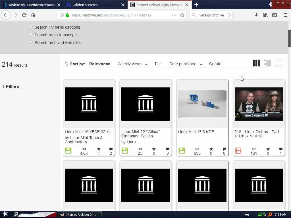291x218 pixels.
Task: Open the browser hamburger menu
Action: [286, 15]
